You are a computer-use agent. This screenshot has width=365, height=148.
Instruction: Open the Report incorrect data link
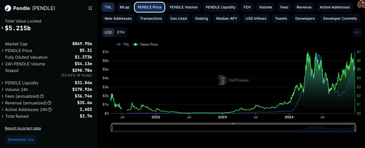coord(23,128)
